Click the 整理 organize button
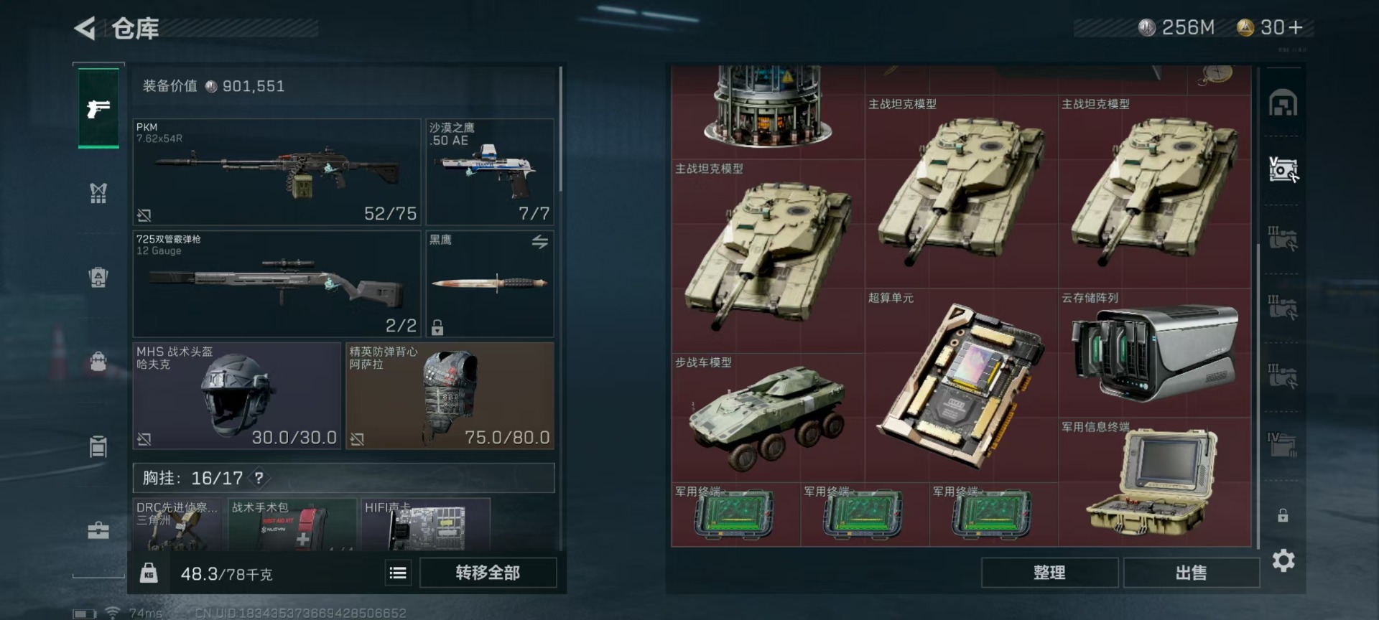The image size is (1379, 620). pyautogui.click(x=1049, y=573)
